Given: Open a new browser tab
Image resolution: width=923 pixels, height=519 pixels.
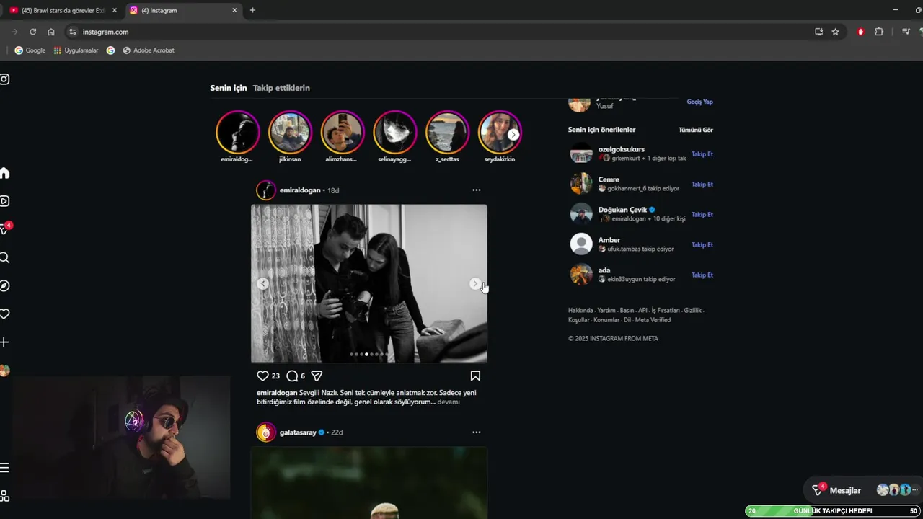Looking at the screenshot, I should 252,10.
